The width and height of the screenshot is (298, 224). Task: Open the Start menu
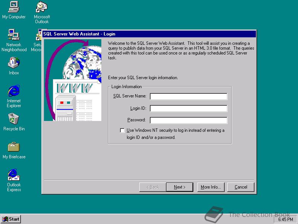tap(11, 219)
